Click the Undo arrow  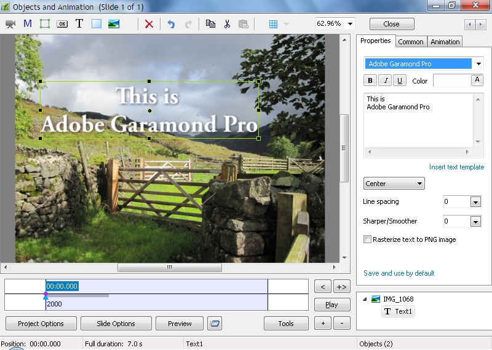(171, 24)
